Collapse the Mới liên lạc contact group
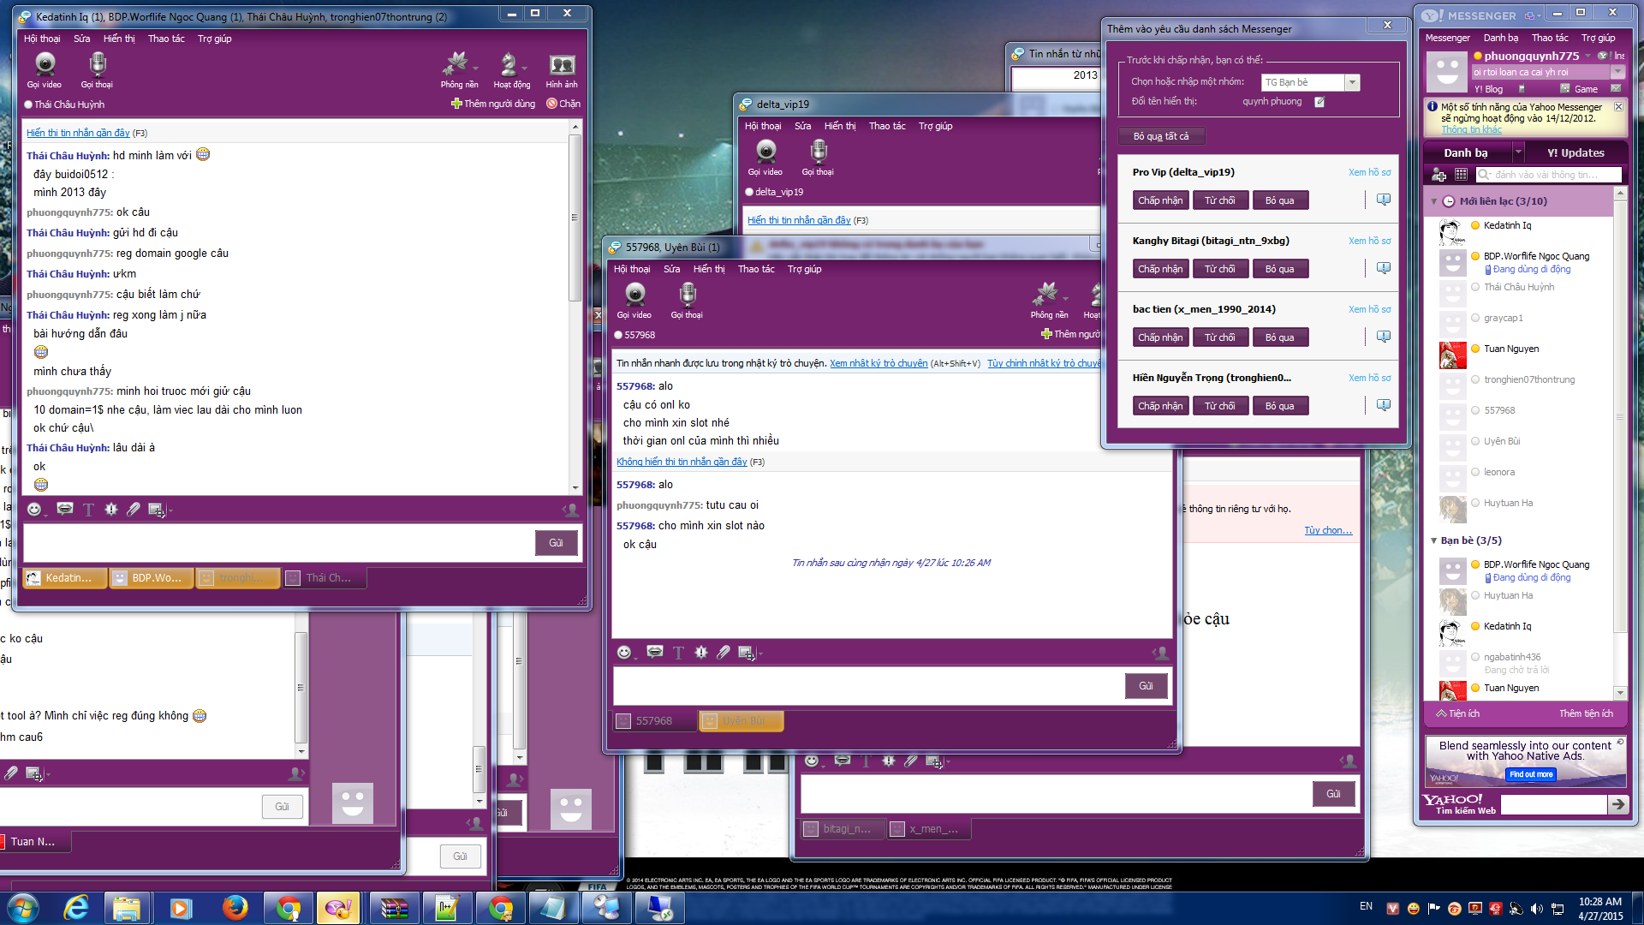The height and width of the screenshot is (925, 1644). [x=1434, y=201]
